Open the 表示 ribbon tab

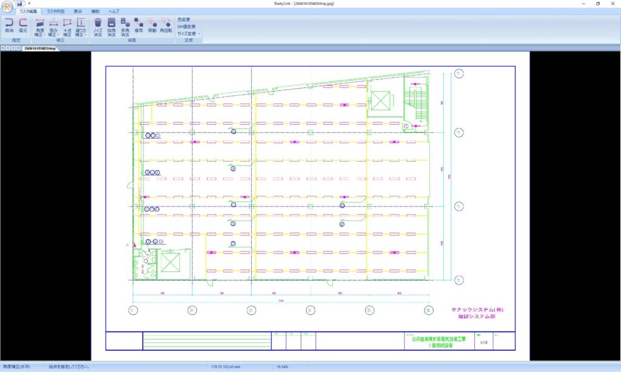click(78, 12)
